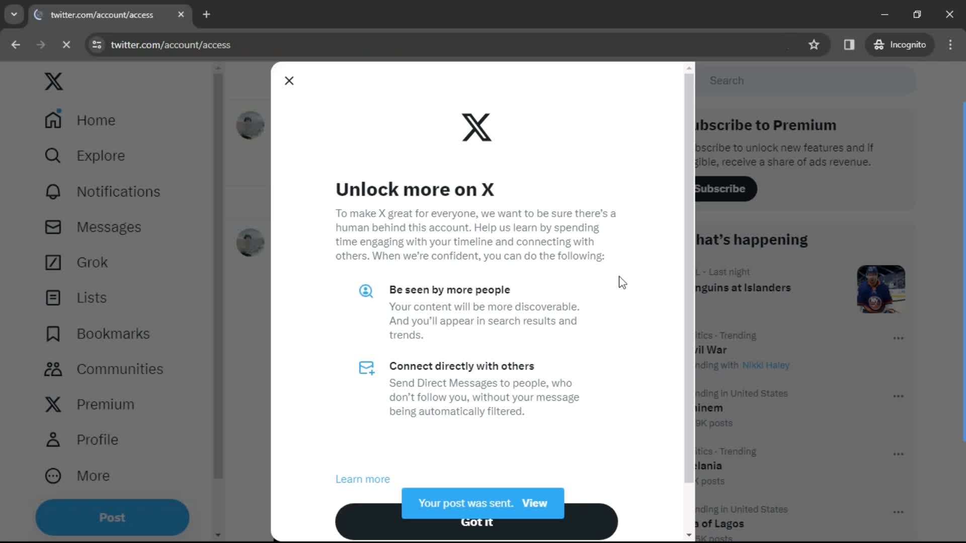Click the Post compose button
The height and width of the screenshot is (543, 966).
tap(112, 517)
